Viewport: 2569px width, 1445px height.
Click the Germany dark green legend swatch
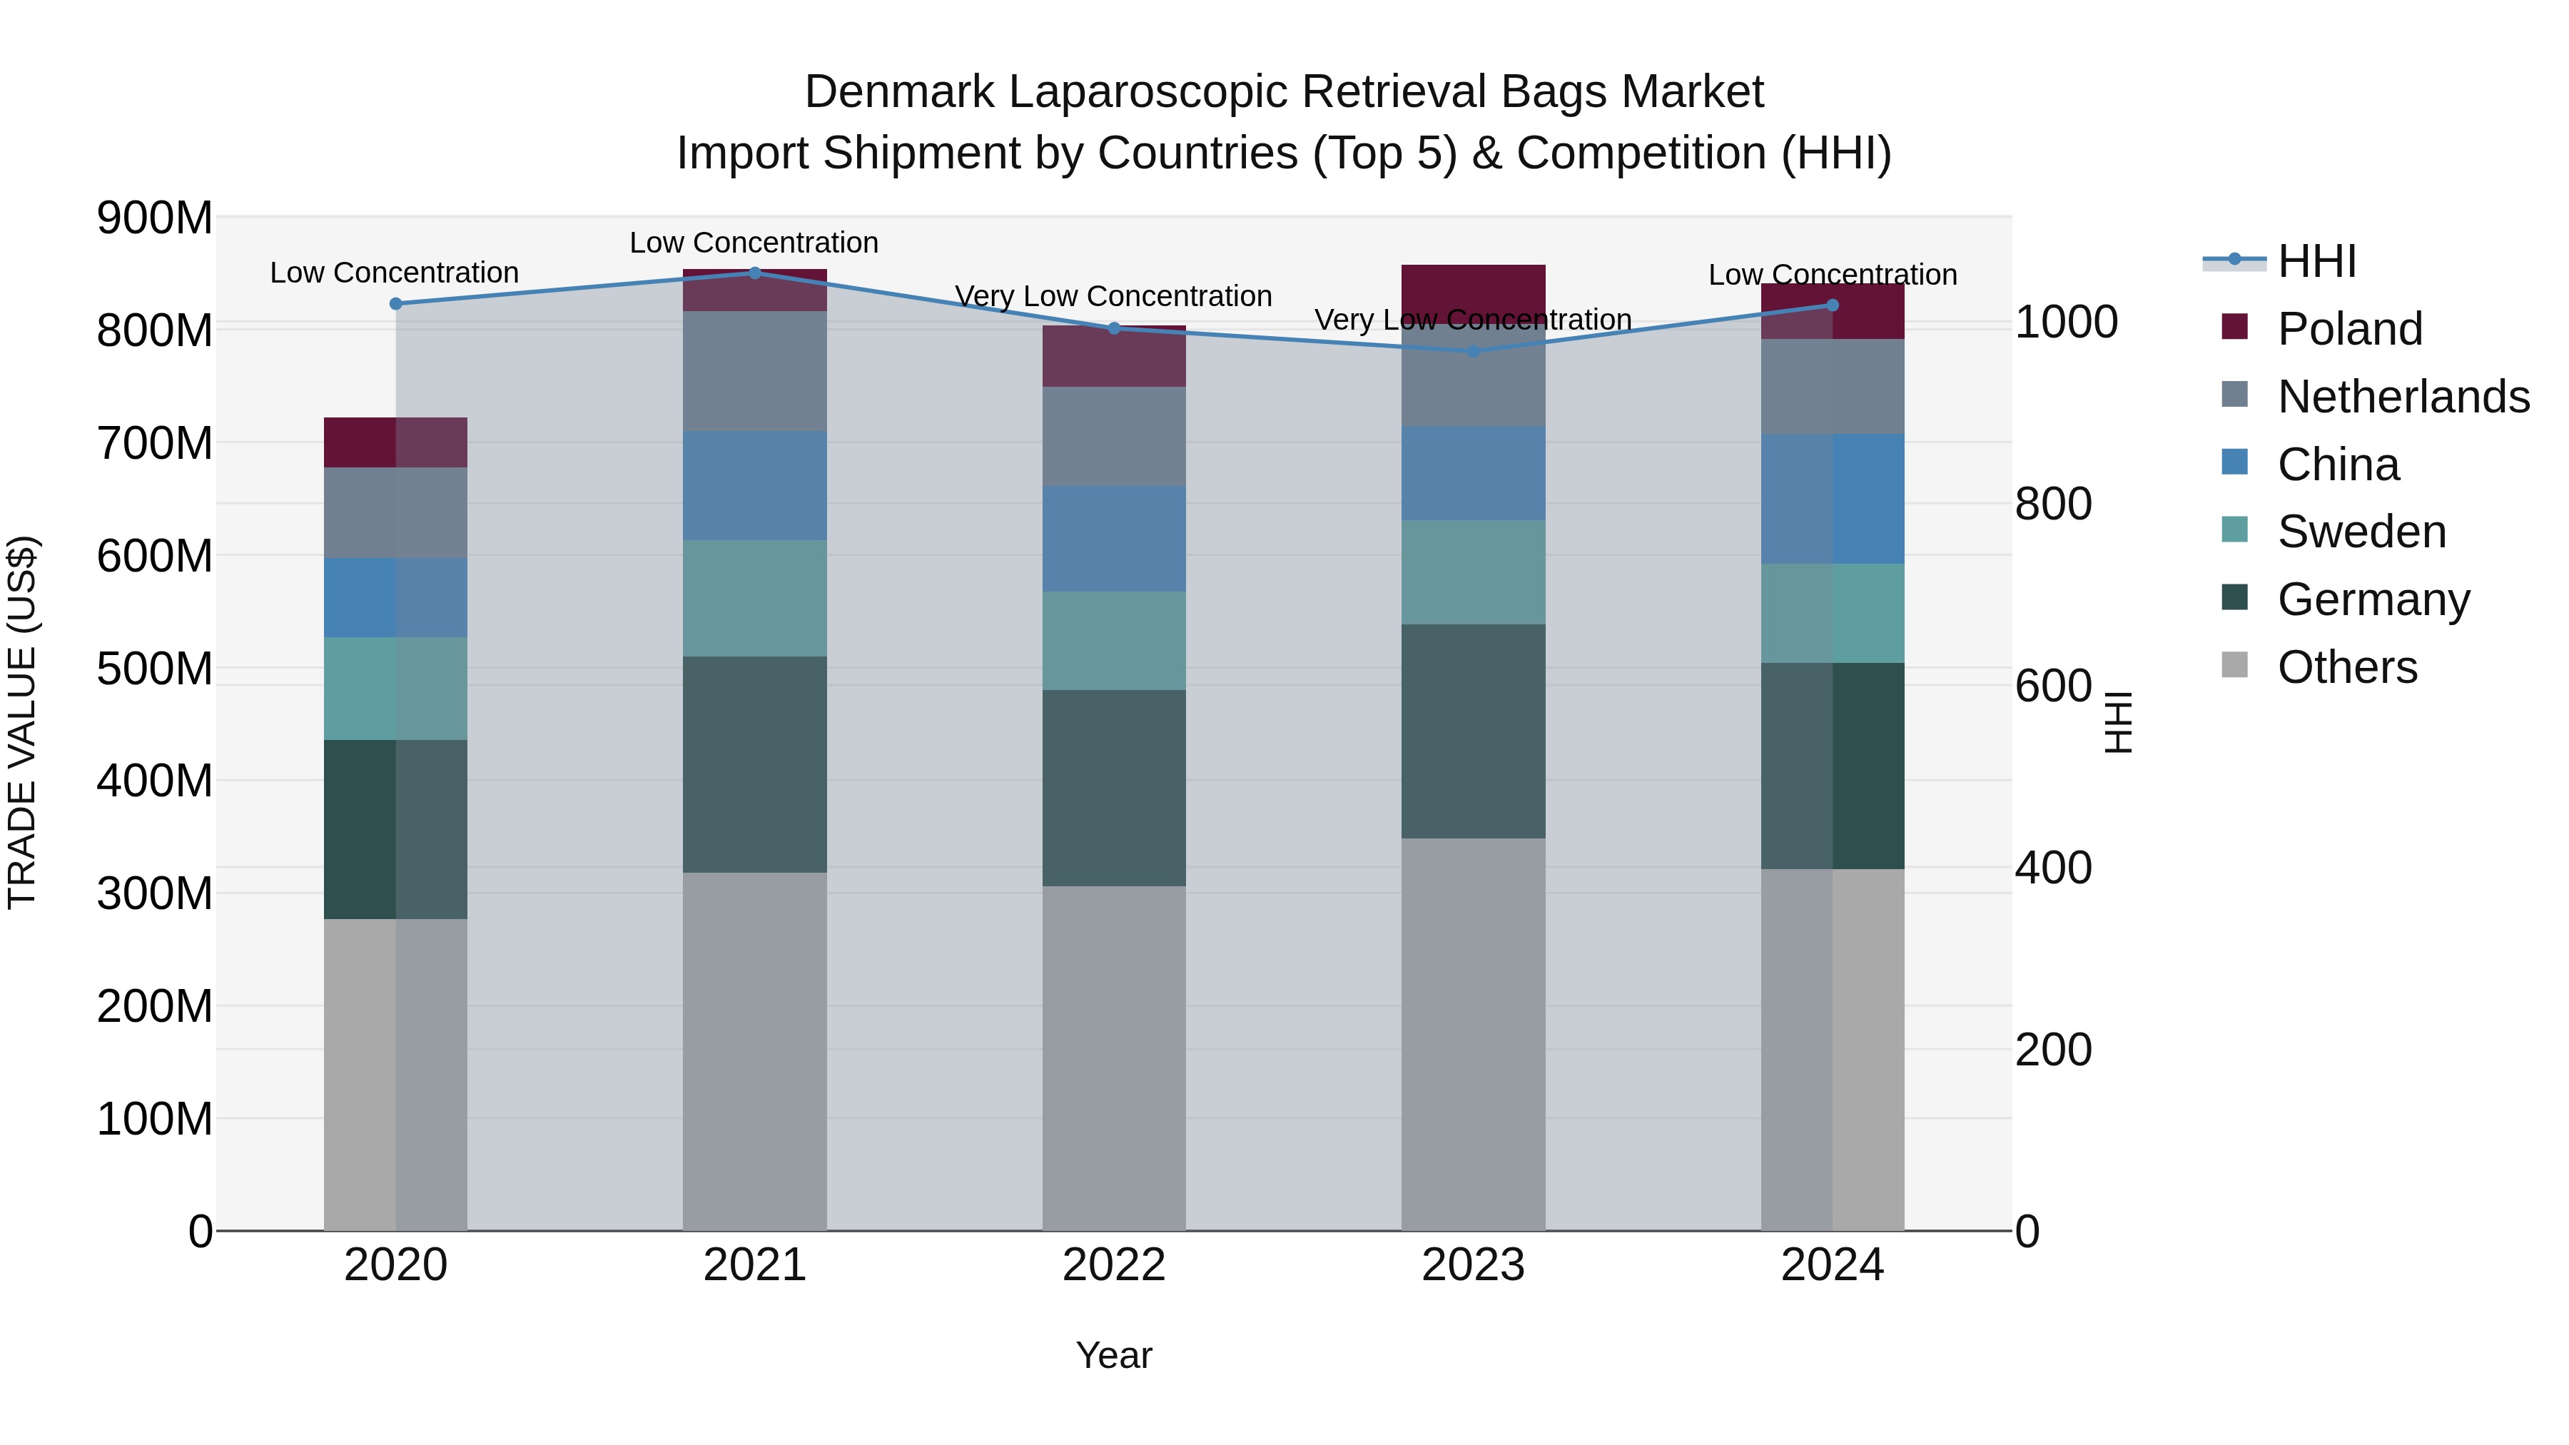pos(2235,597)
